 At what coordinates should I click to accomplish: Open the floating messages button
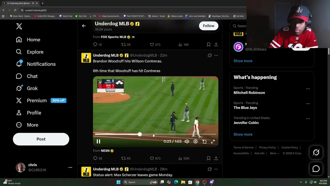pos(316,169)
